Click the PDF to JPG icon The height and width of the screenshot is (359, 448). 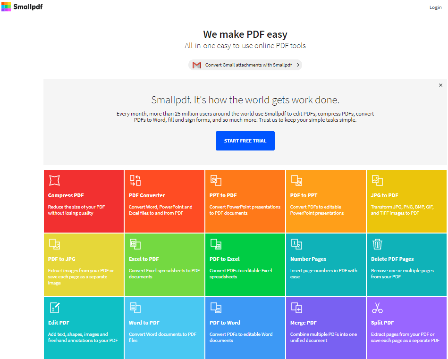(54, 244)
